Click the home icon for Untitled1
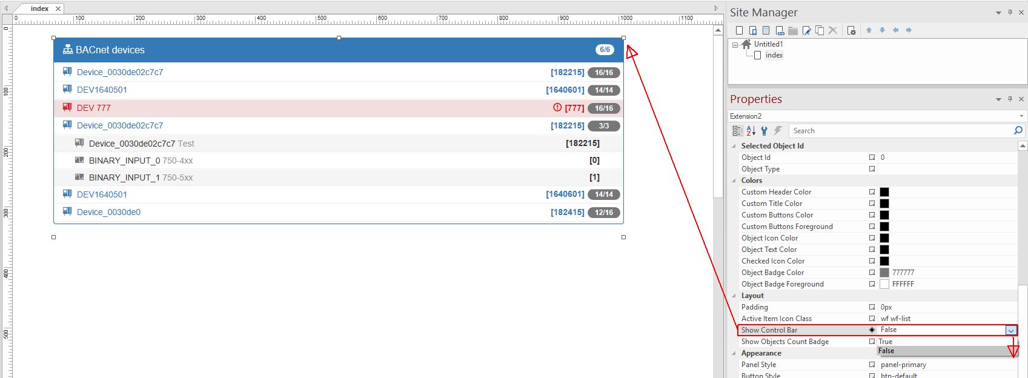The width and height of the screenshot is (1028, 378). [x=746, y=44]
